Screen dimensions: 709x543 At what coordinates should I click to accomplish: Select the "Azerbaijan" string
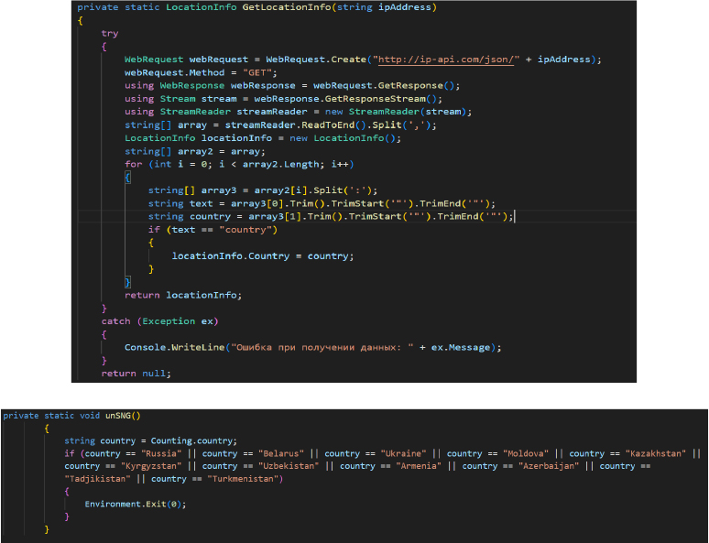(549, 467)
